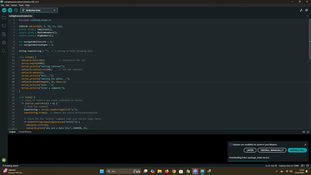Click 'Downloading index: package_index.tar.bz2' progress text

tap(249, 157)
